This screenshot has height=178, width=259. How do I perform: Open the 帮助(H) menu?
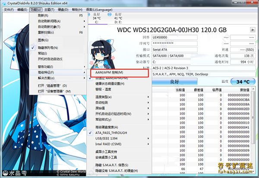point(77,10)
